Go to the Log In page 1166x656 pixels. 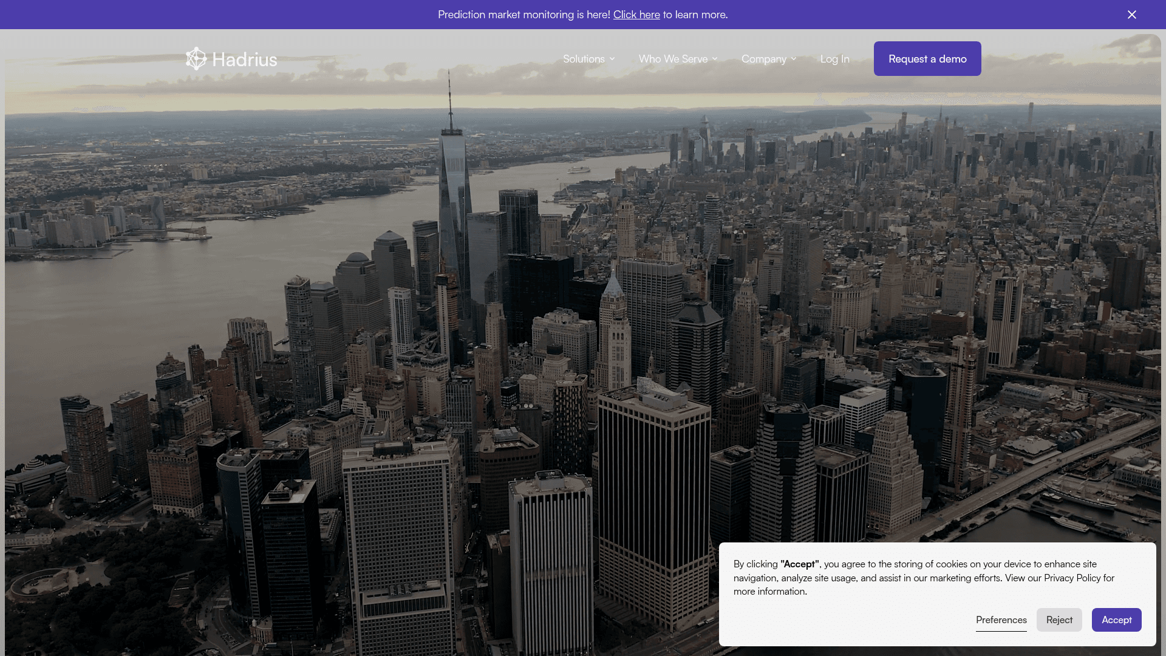click(x=834, y=59)
